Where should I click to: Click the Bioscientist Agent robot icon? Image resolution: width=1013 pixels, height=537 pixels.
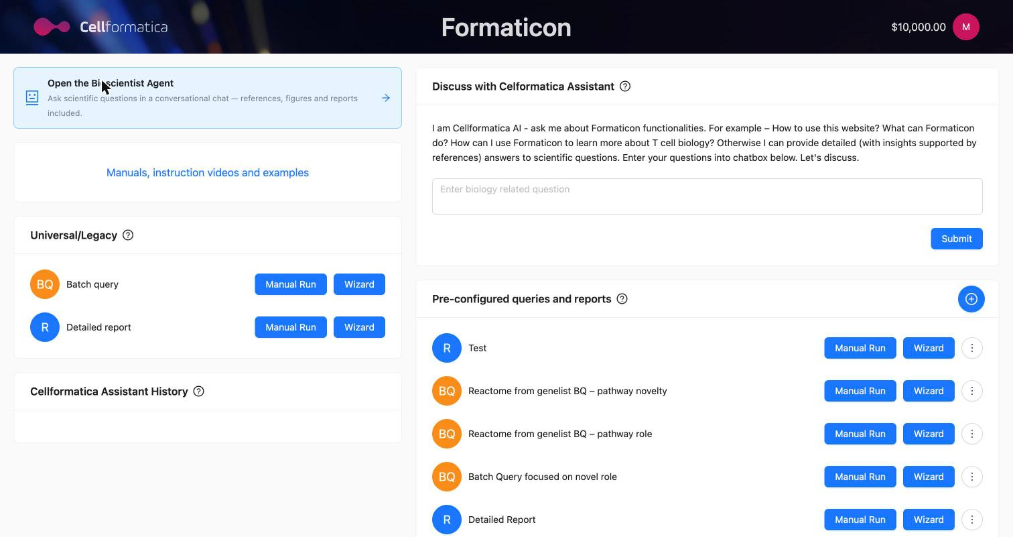coord(31,98)
